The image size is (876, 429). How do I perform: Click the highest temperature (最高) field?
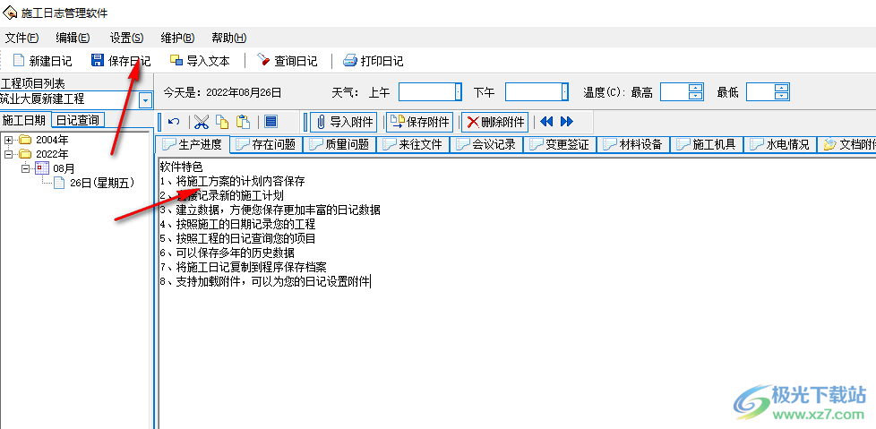[x=674, y=91]
